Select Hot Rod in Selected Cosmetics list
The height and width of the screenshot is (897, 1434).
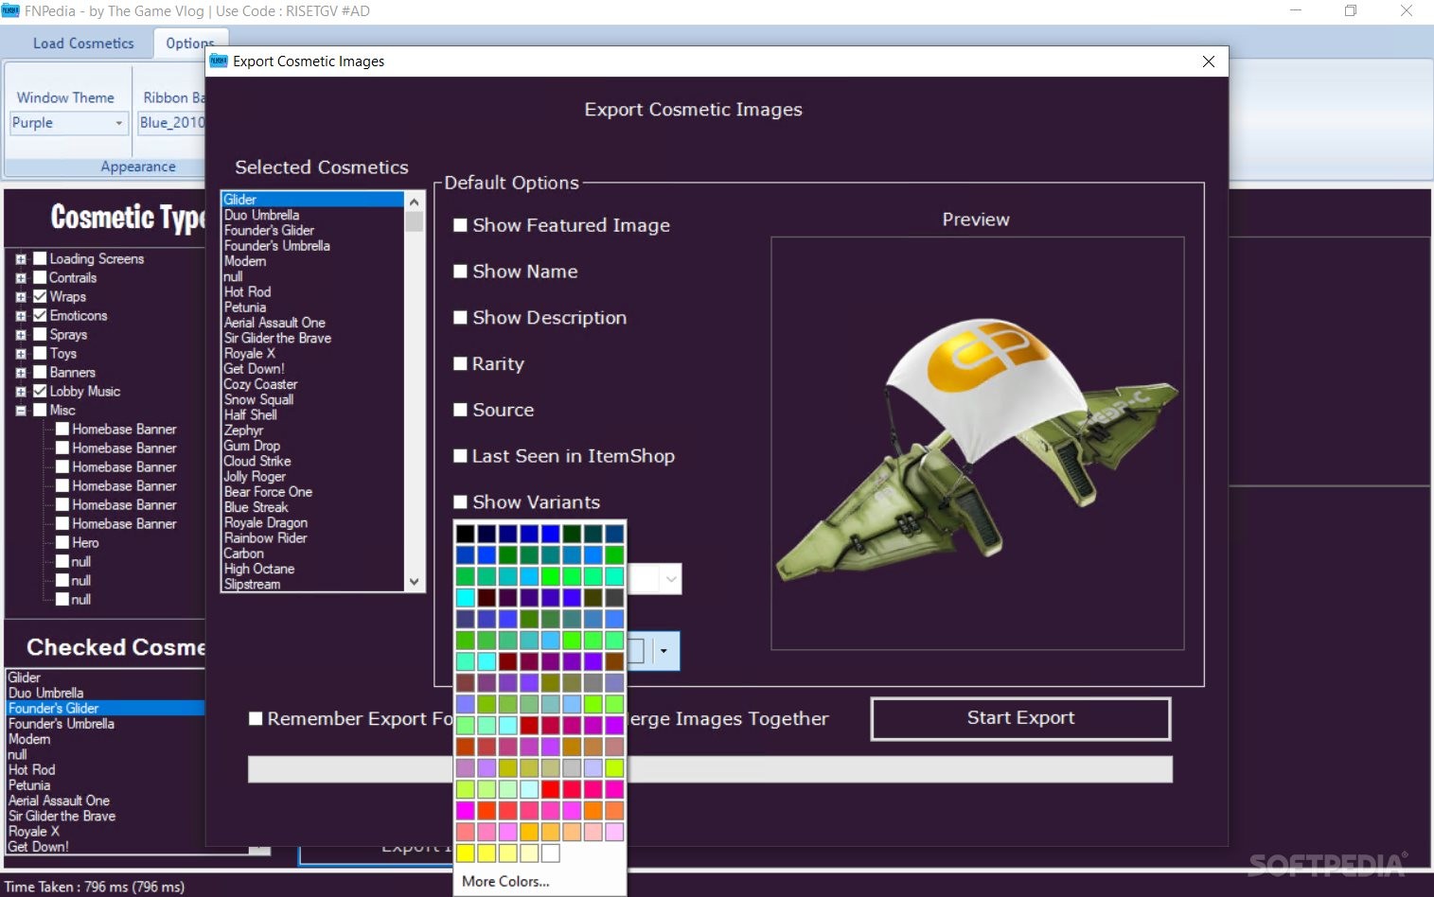(x=247, y=292)
